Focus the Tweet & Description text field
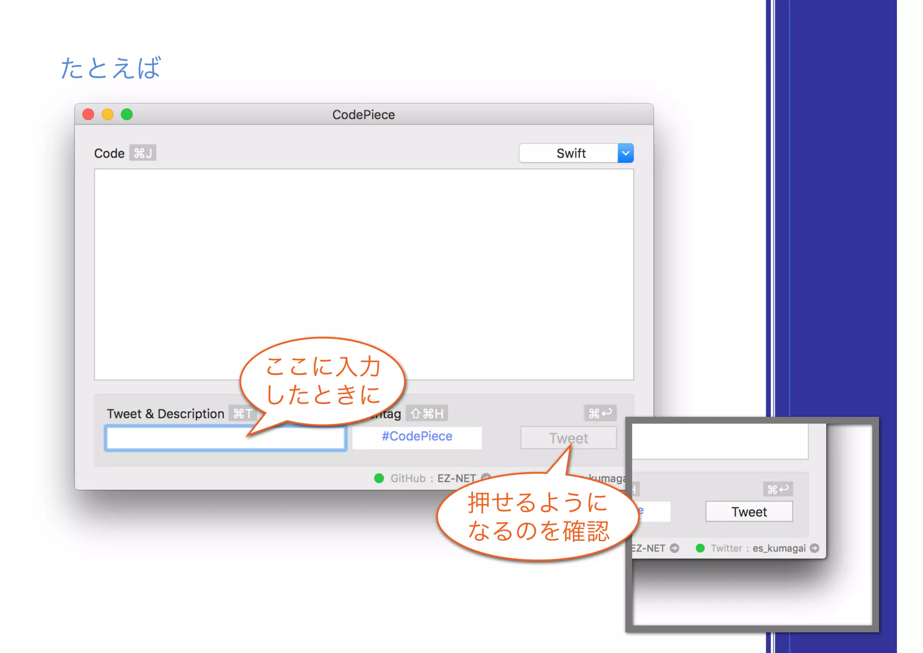 (180, 438)
